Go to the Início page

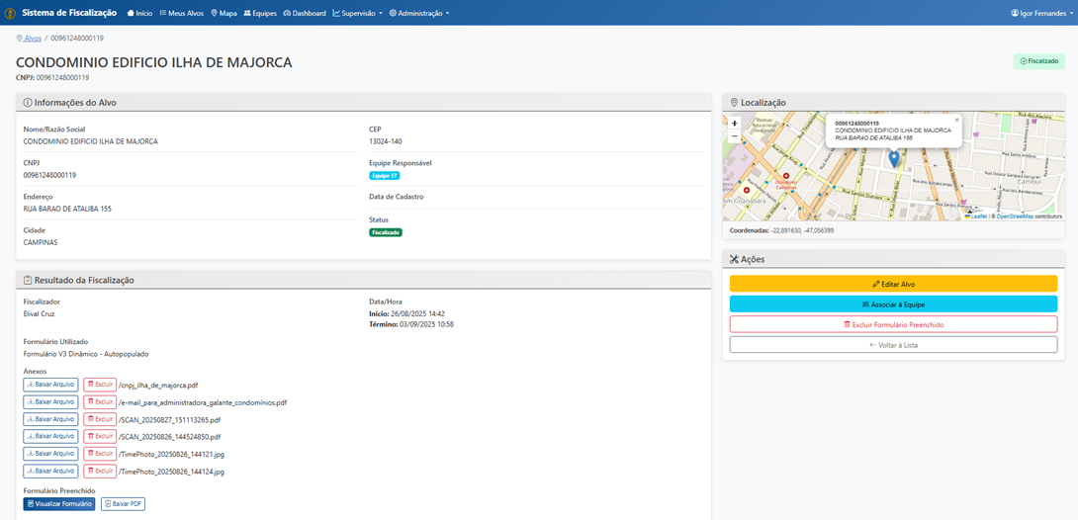click(139, 13)
